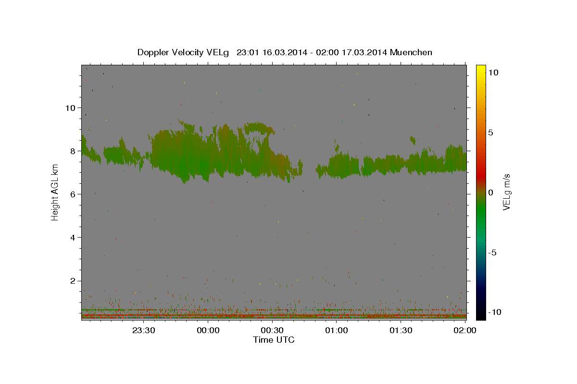Click the '23:30' time tick label
The image size is (577, 384).
[x=144, y=330]
